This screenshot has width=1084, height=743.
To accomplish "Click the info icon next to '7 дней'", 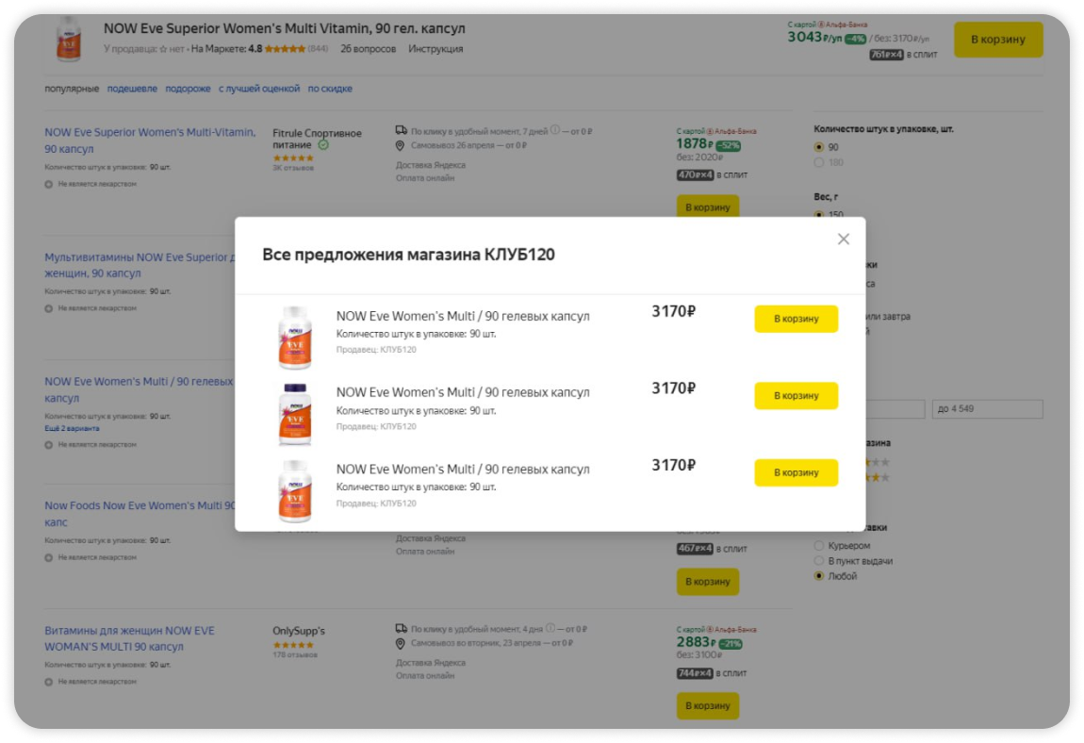I will point(555,131).
